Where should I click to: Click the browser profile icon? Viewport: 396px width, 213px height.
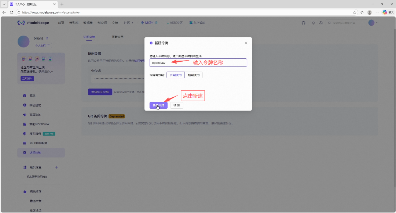click(370, 12)
